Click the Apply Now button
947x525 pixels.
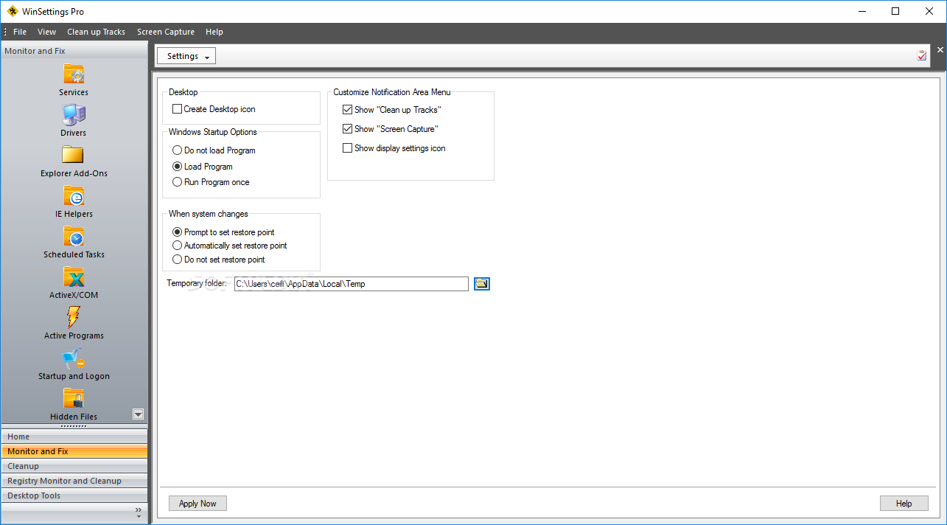198,504
